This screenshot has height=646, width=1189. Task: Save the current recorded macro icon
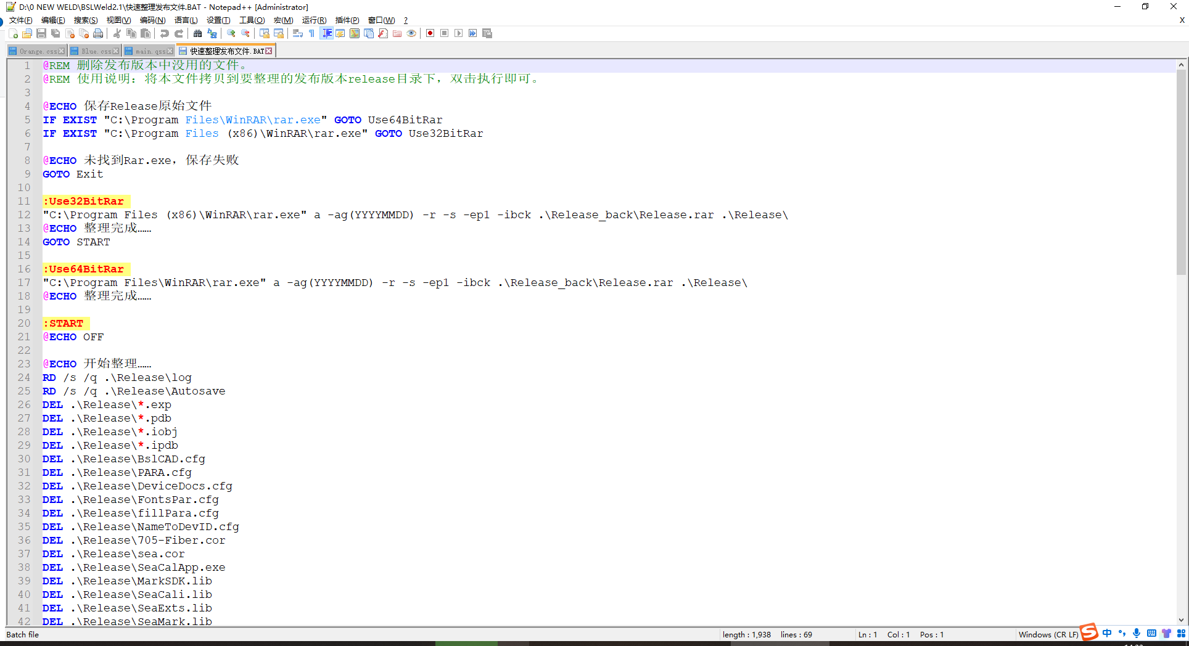(487, 33)
